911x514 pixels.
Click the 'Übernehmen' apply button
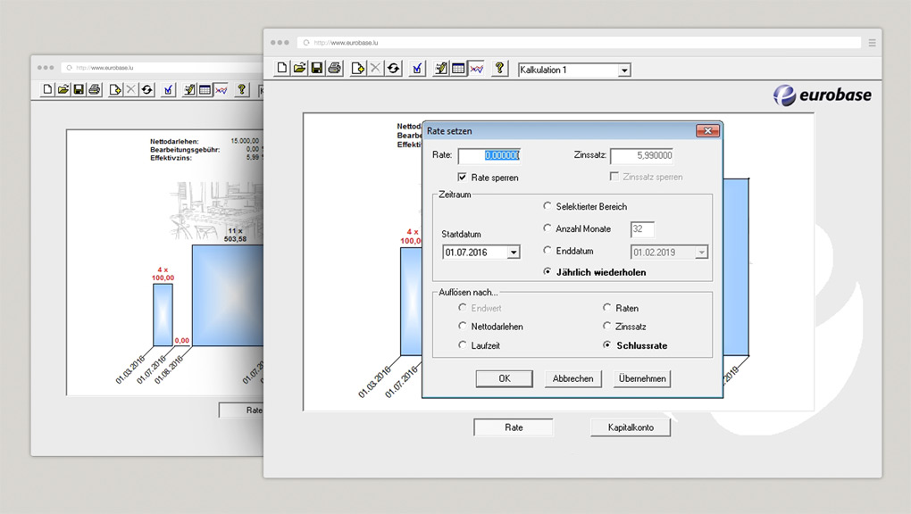coord(642,378)
